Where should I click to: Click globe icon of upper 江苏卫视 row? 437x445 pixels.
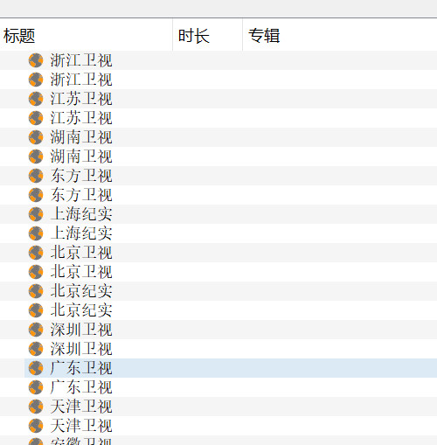pyautogui.click(x=36, y=99)
